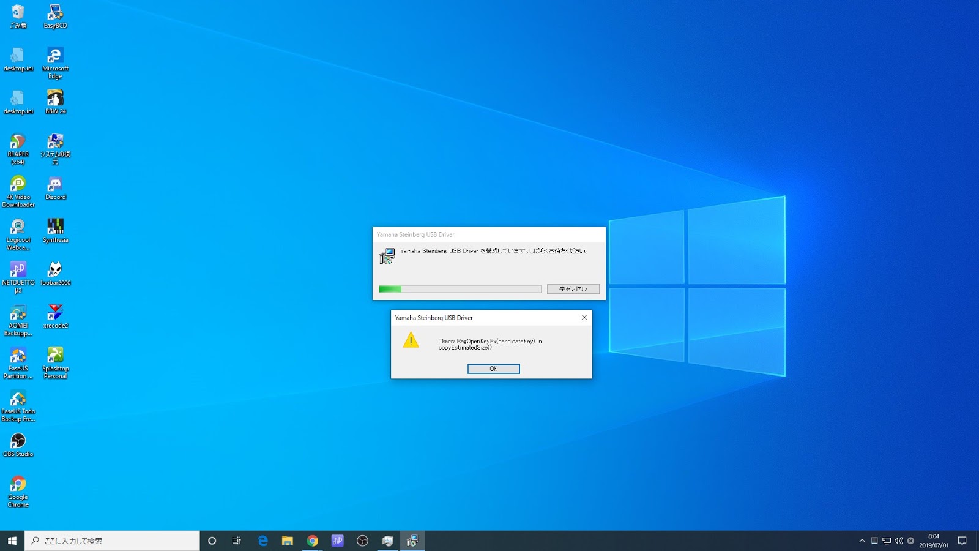Screen dimensions: 979x551
Task: Select the Synthesia desktop shortcut
Action: coord(55,231)
